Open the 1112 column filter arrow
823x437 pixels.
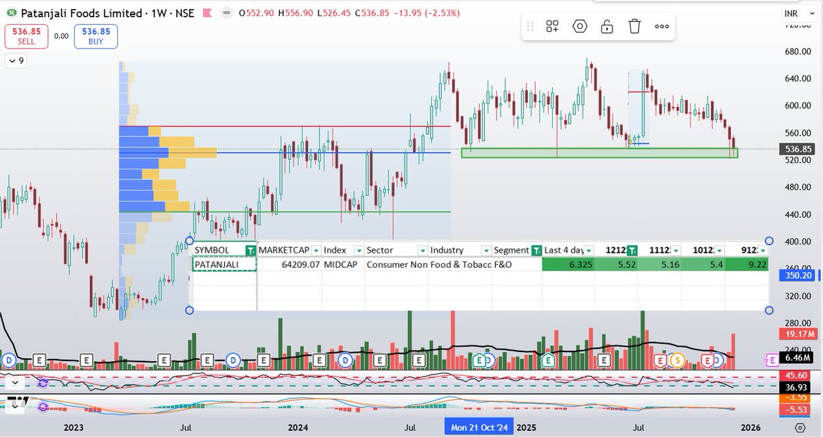click(676, 250)
